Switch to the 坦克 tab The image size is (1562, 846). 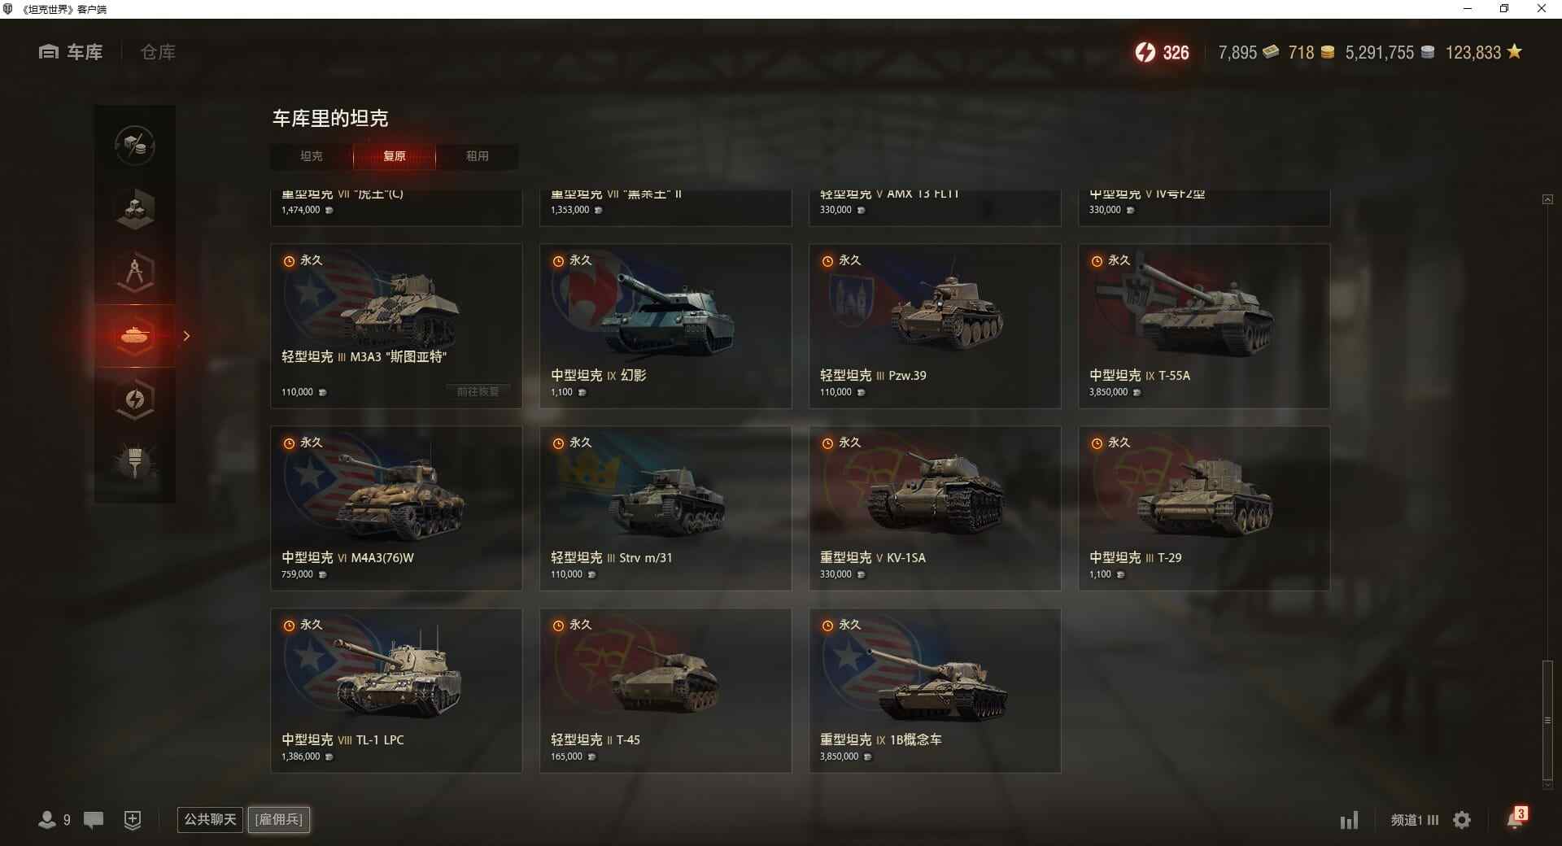coord(312,156)
